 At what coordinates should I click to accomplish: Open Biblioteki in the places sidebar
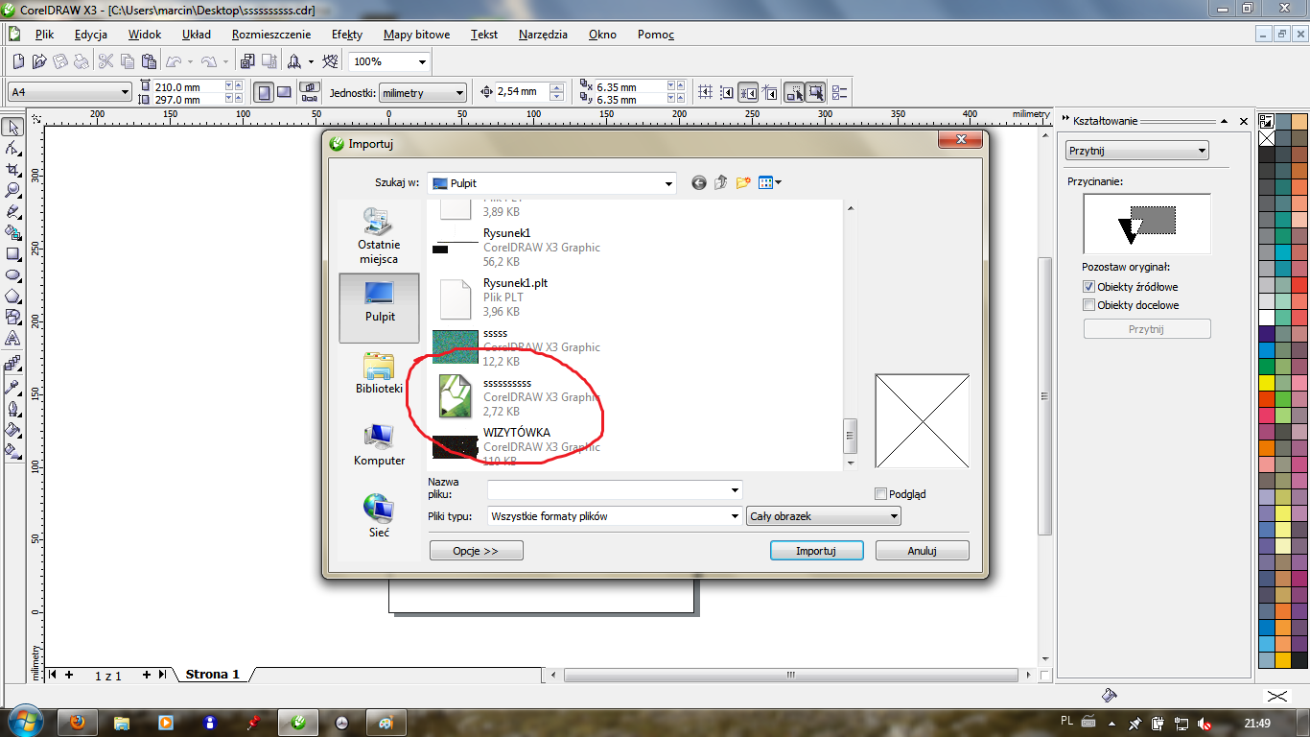click(379, 373)
